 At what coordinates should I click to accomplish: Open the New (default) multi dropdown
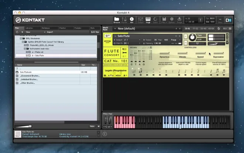pyautogui.click(x=115, y=28)
